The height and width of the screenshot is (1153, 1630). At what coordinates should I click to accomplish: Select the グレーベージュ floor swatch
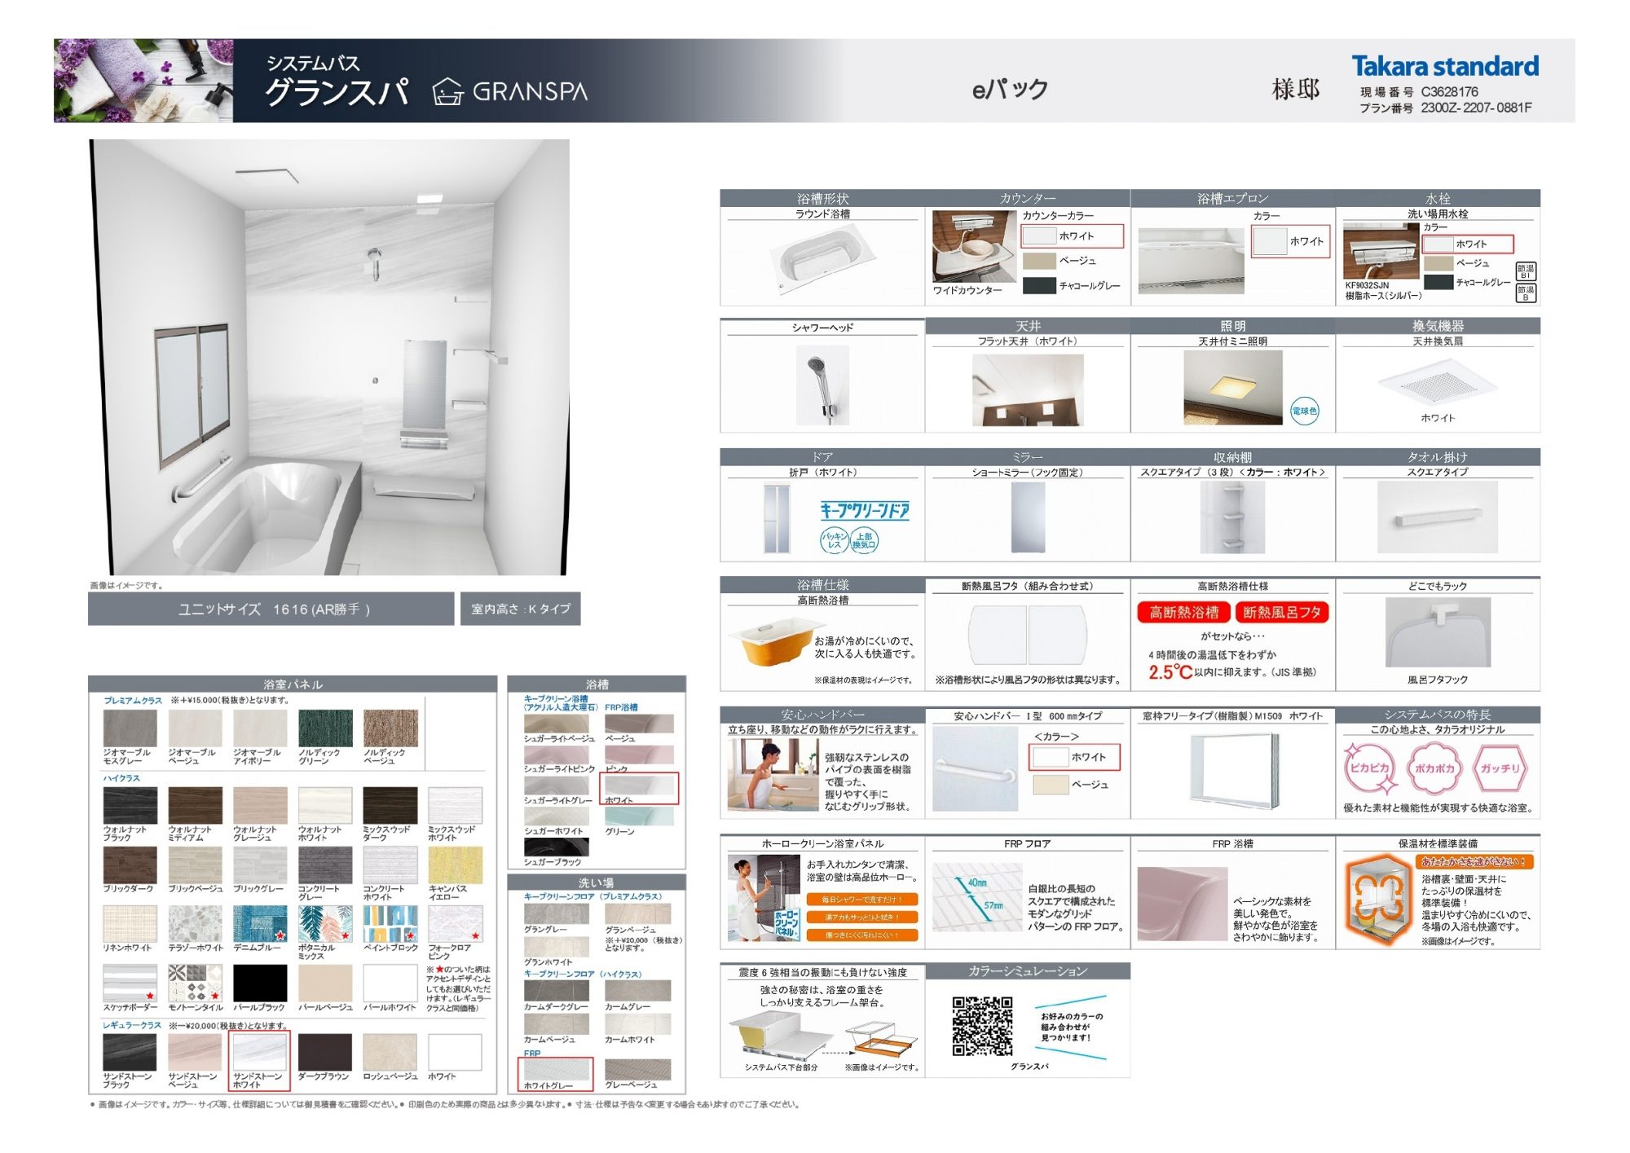(x=638, y=1069)
